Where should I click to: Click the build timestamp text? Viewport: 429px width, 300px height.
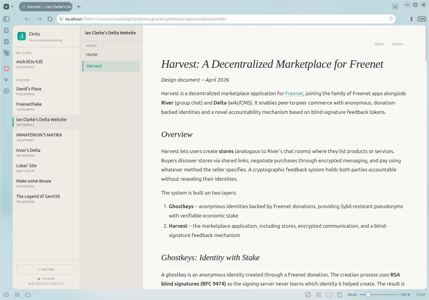pyautogui.click(x=46, y=284)
